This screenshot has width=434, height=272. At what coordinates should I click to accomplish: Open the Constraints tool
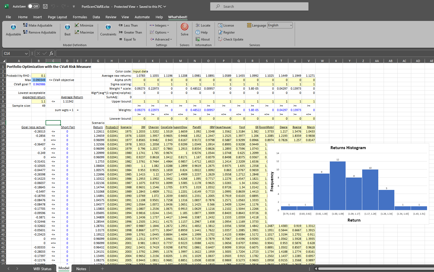click(108, 30)
